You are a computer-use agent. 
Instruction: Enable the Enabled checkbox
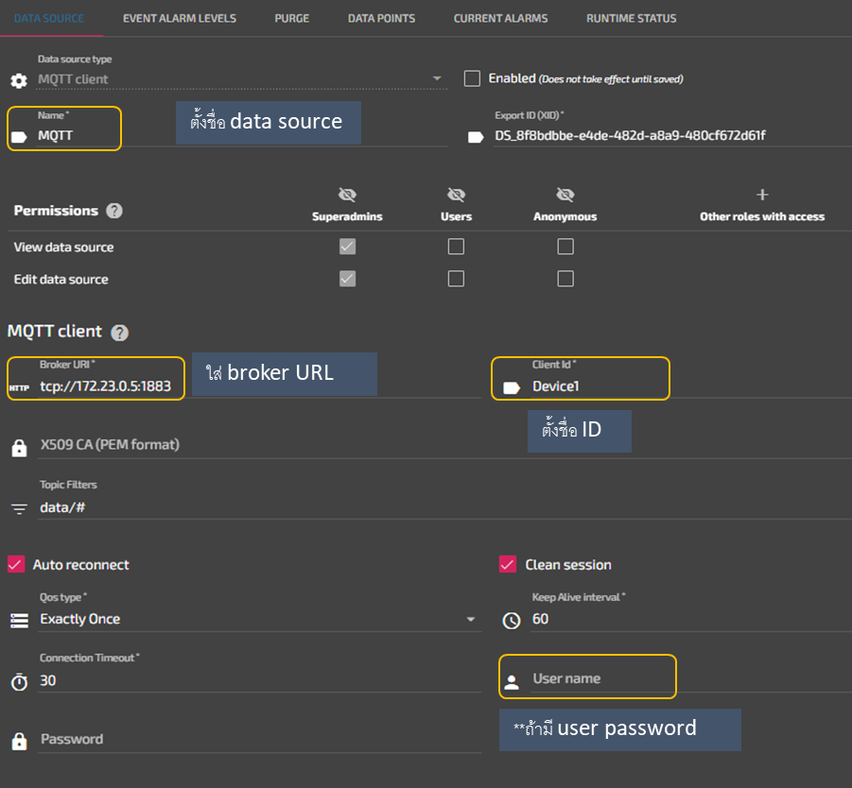tap(472, 78)
